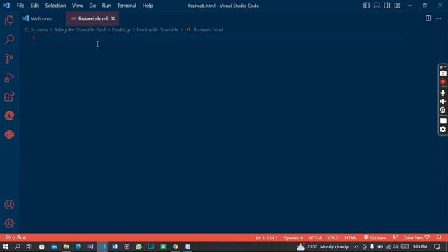Open the Python extension sidebar icon

[x=9, y=134]
